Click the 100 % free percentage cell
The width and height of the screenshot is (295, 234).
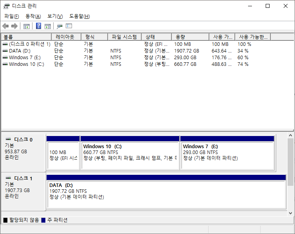coord(244,44)
